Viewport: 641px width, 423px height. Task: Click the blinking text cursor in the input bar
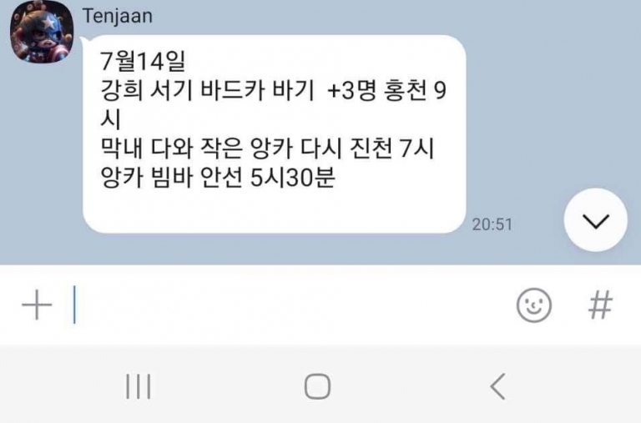pos(74,305)
